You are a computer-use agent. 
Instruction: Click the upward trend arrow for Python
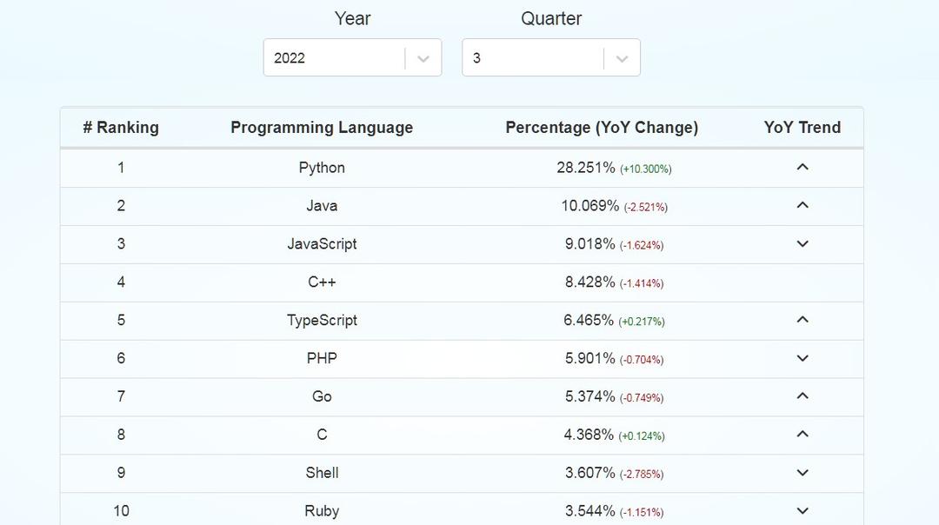(x=802, y=167)
